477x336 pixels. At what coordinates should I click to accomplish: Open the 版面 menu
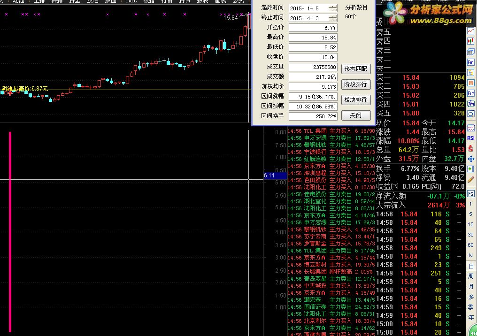[x=110, y=1]
